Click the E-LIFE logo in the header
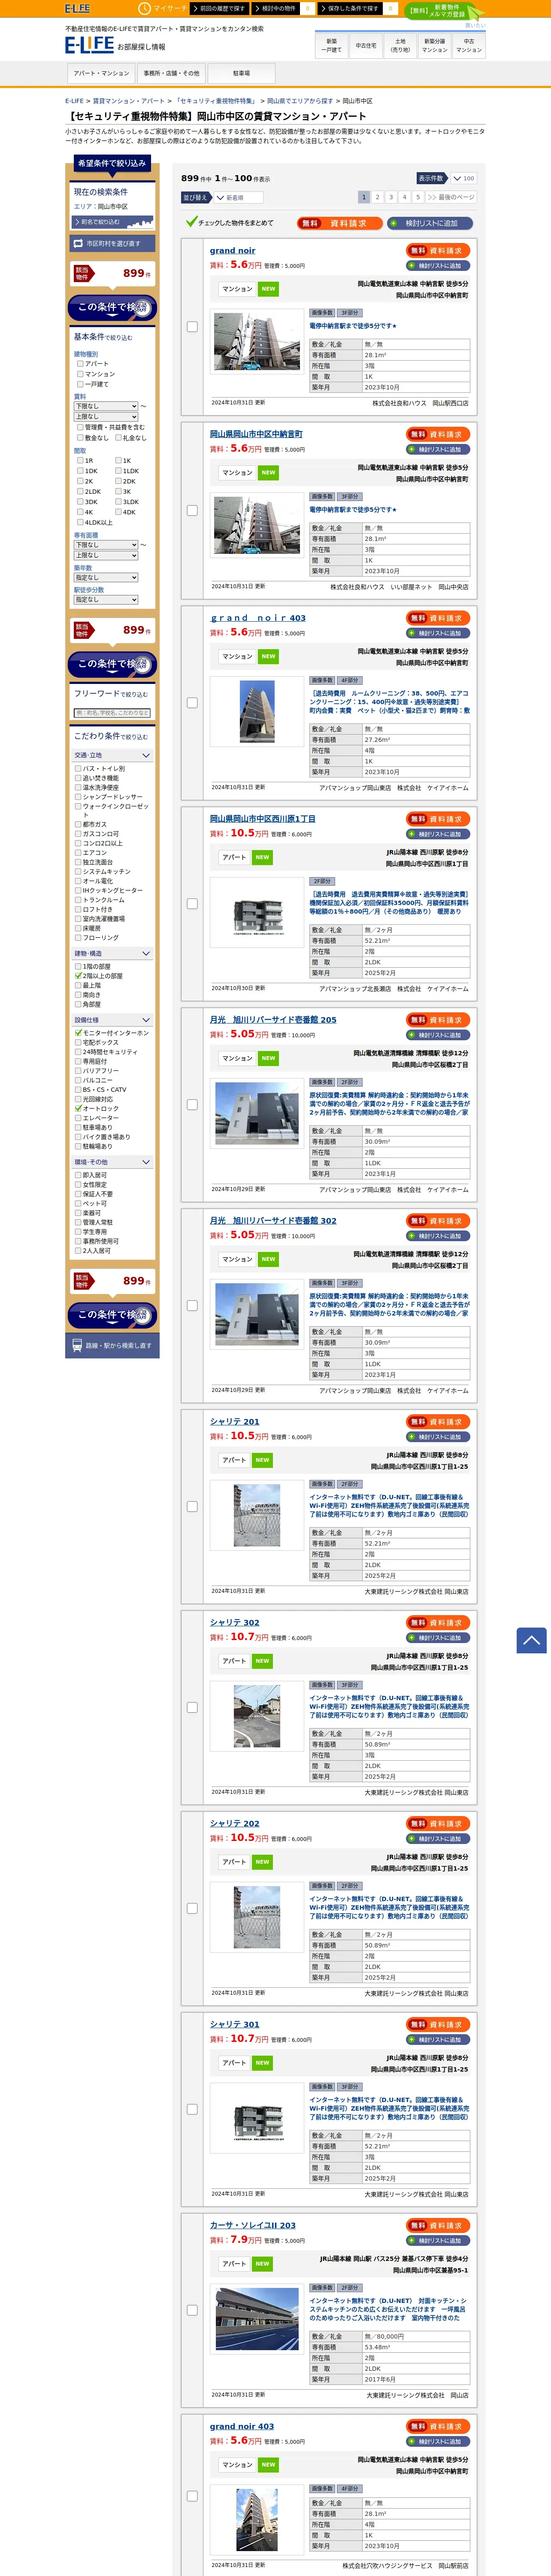 click(x=89, y=45)
